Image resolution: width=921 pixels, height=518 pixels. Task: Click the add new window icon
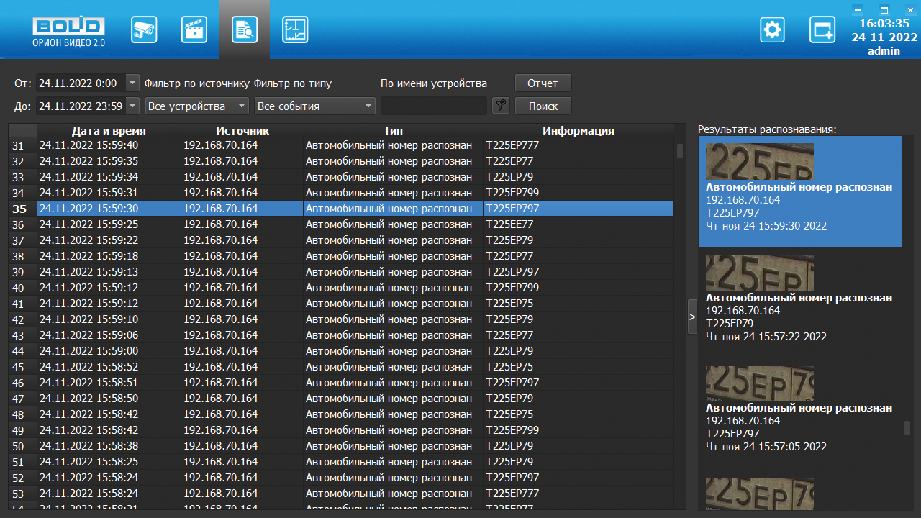click(822, 30)
